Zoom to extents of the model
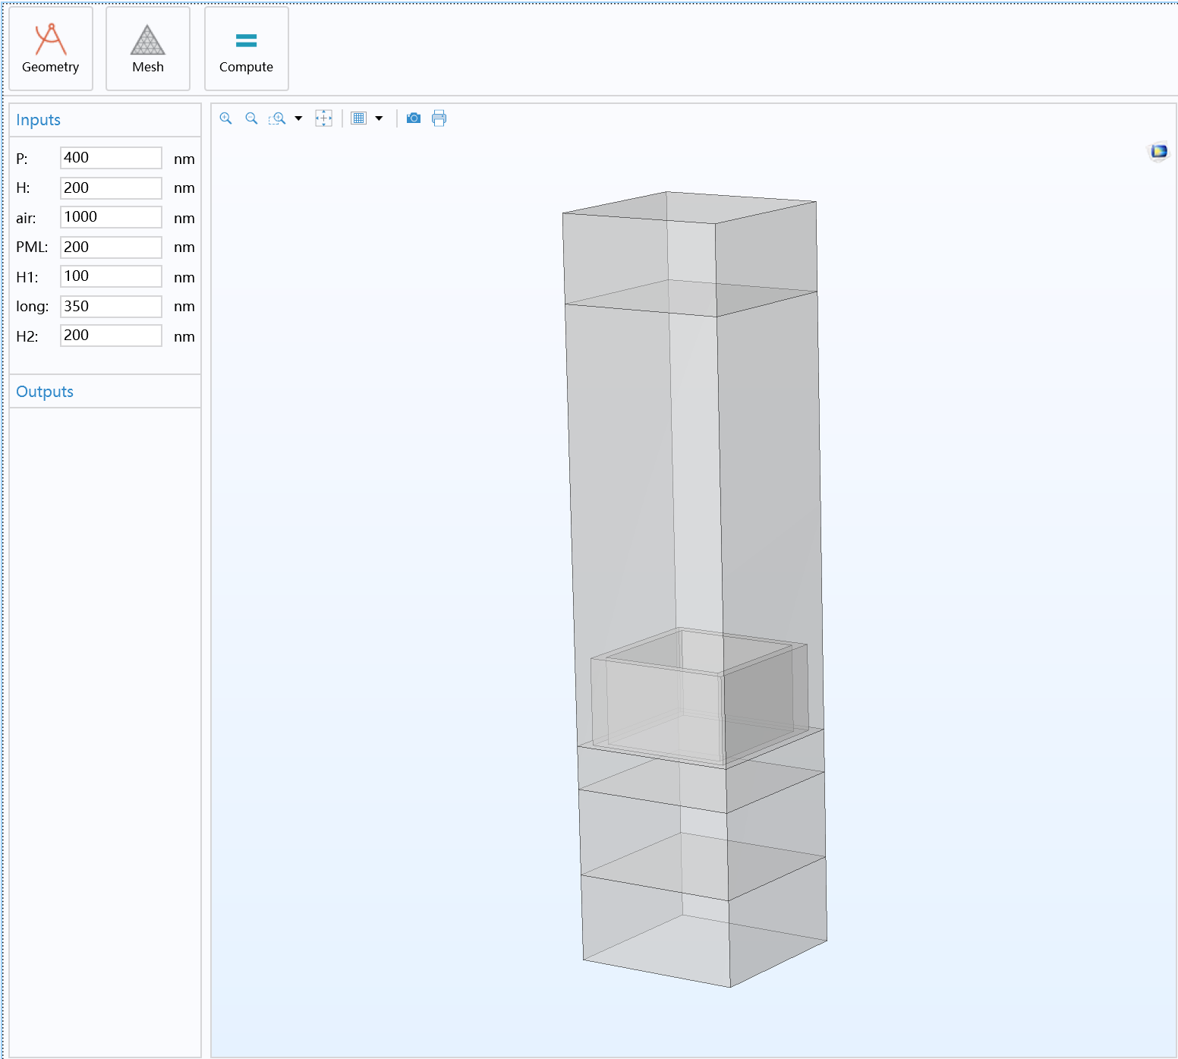The width and height of the screenshot is (1178, 1059). coord(324,118)
